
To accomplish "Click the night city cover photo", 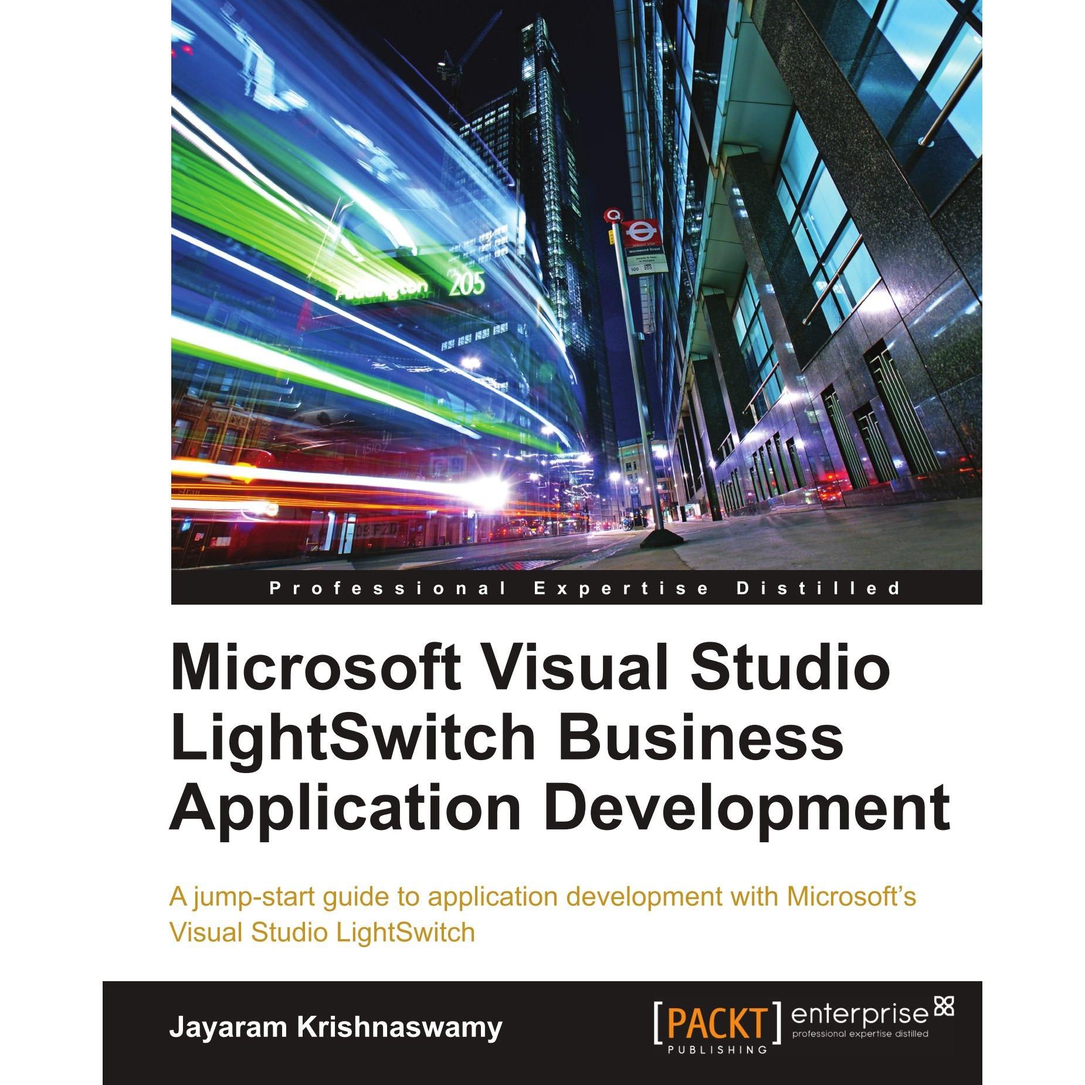I will [577, 285].
